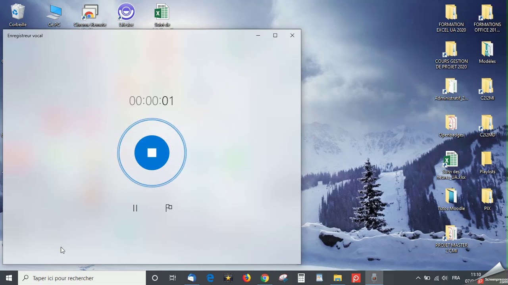Open the Calculator from the taskbar
Image resolution: width=508 pixels, height=285 pixels.
[301, 278]
